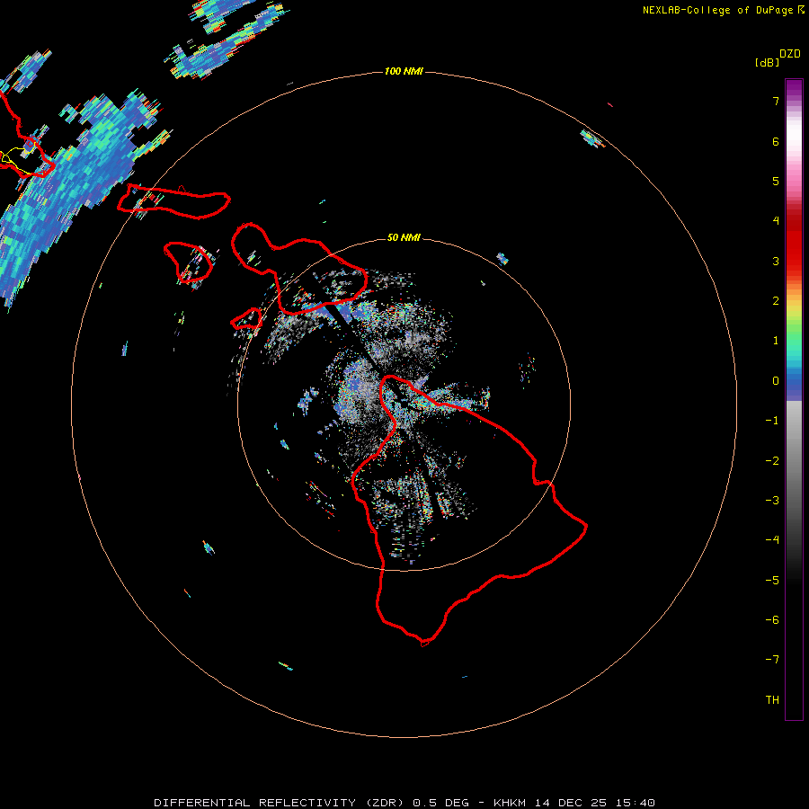Click the Differential Reflectivity KHKM caption

click(404, 803)
